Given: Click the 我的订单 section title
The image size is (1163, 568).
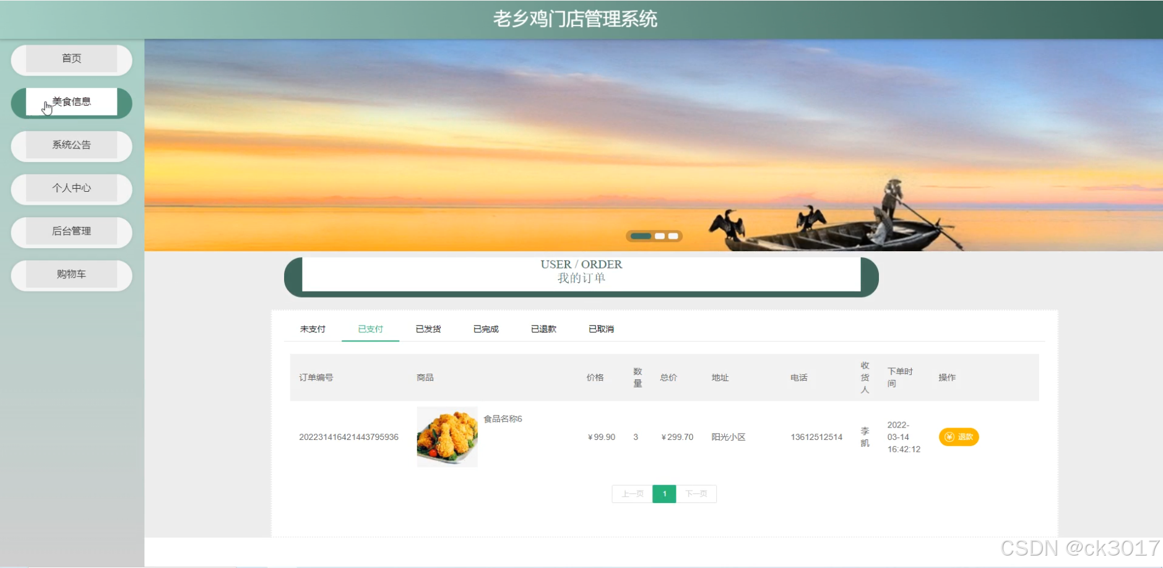Looking at the screenshot, I should [x=581, y=278].
